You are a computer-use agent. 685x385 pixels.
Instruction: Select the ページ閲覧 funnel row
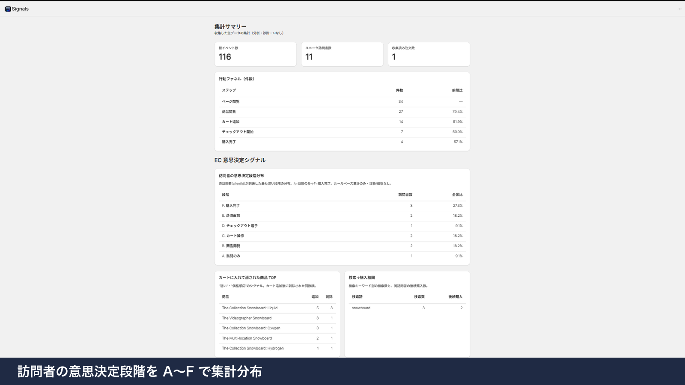click(342, 102)
